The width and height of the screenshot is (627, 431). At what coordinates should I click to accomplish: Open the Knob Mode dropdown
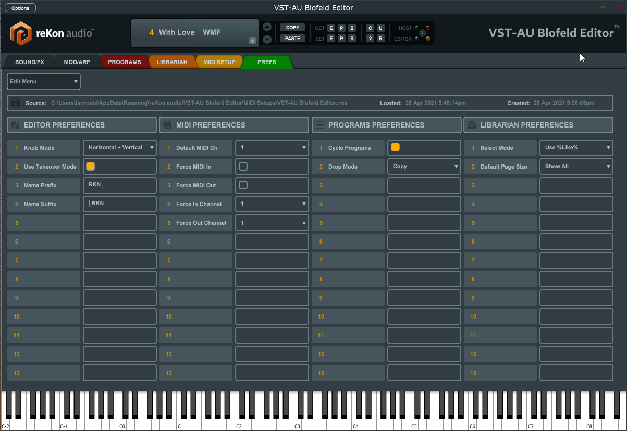(x=120, y=148)
